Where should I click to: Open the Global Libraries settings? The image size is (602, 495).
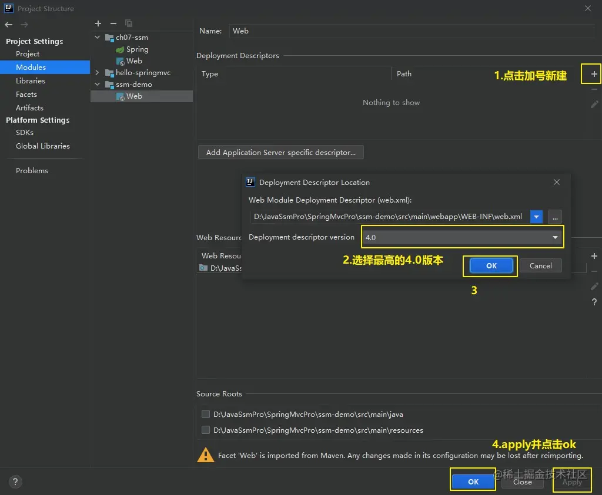[x=42, y=146]
